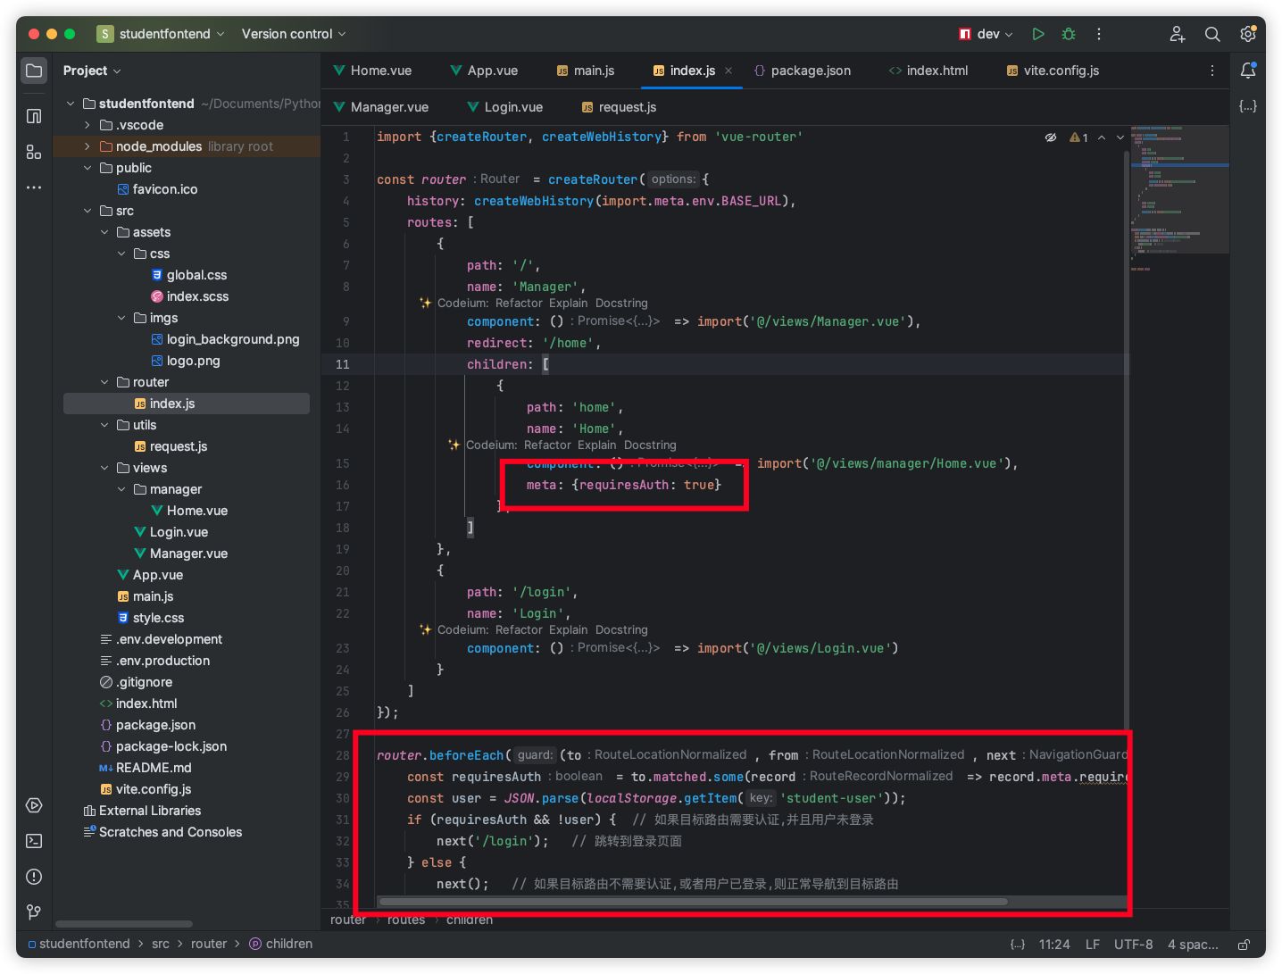Viewport: 1282px width, 974px height.
Task: Open the Search Everywhere magnifier
Action: coord(1211,34)
